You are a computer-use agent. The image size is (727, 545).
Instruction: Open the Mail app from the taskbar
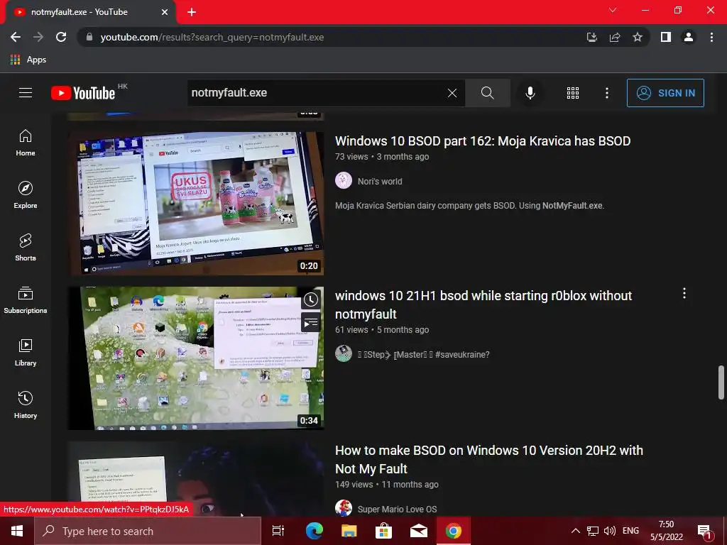(x=418, y=531)
